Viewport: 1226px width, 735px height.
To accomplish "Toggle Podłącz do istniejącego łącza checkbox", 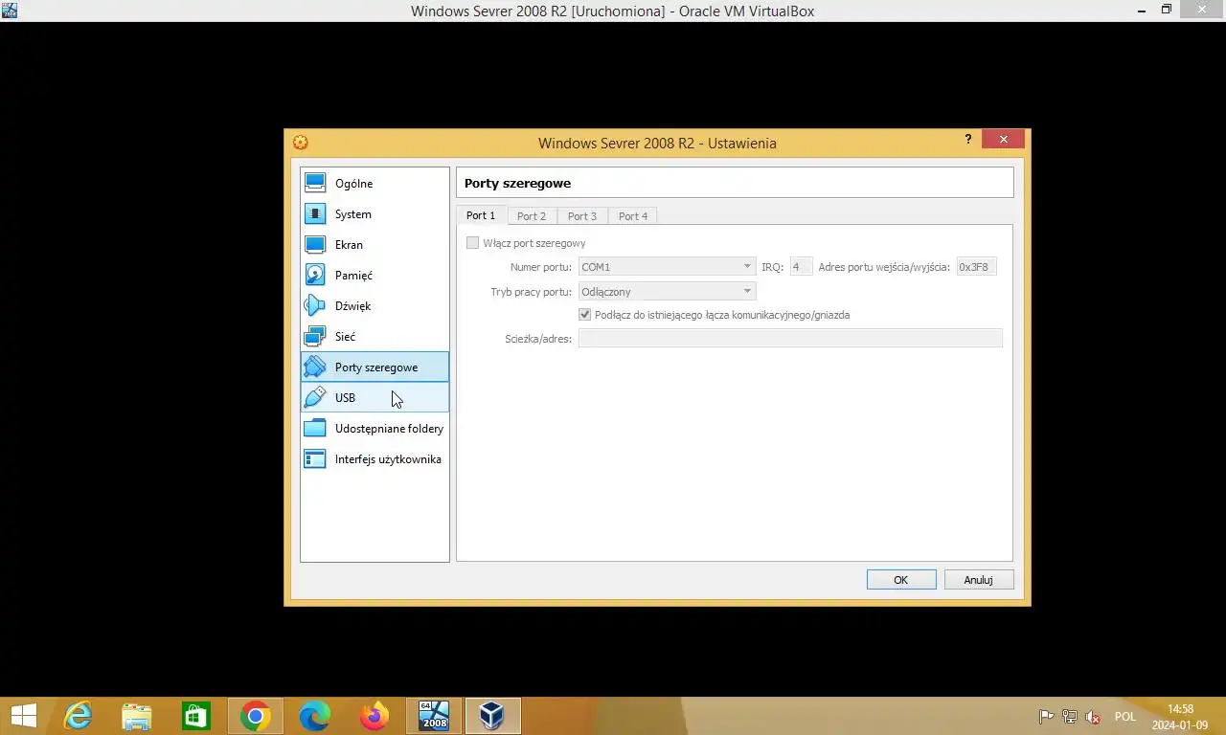I will 585,315.
